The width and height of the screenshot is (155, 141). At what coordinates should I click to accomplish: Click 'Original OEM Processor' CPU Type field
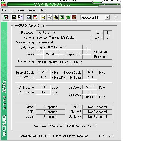[59, 47]
